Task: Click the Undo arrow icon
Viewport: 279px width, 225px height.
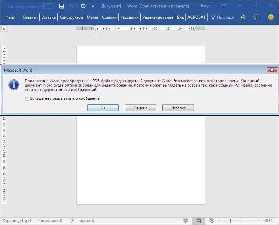Action: tap(72, 6)
